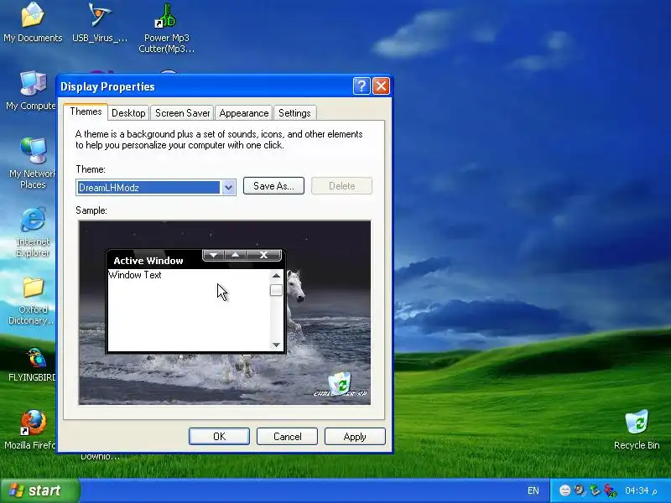This screenshot has width=671, height=503.
Task: Click the help question mark button in Display Properties
Action: [362, 86]
